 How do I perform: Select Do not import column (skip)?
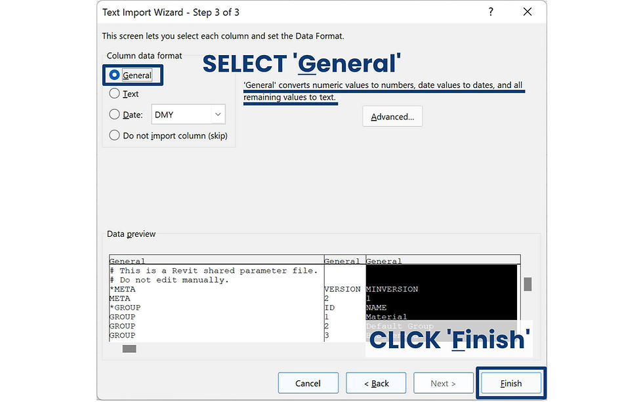pos(114,135)
